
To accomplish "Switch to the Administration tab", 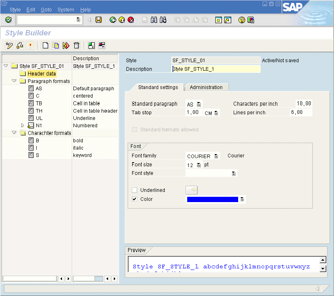I will (206, 87).
